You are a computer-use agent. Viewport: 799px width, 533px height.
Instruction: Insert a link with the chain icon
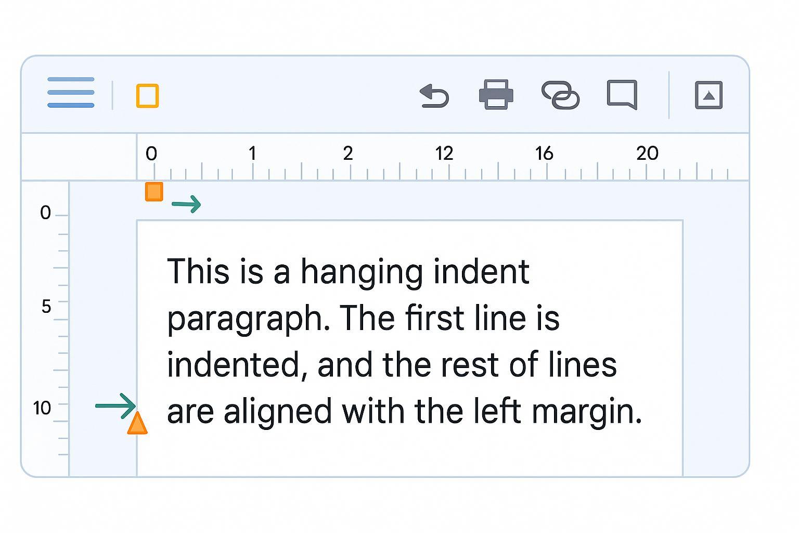pos(560,95)
